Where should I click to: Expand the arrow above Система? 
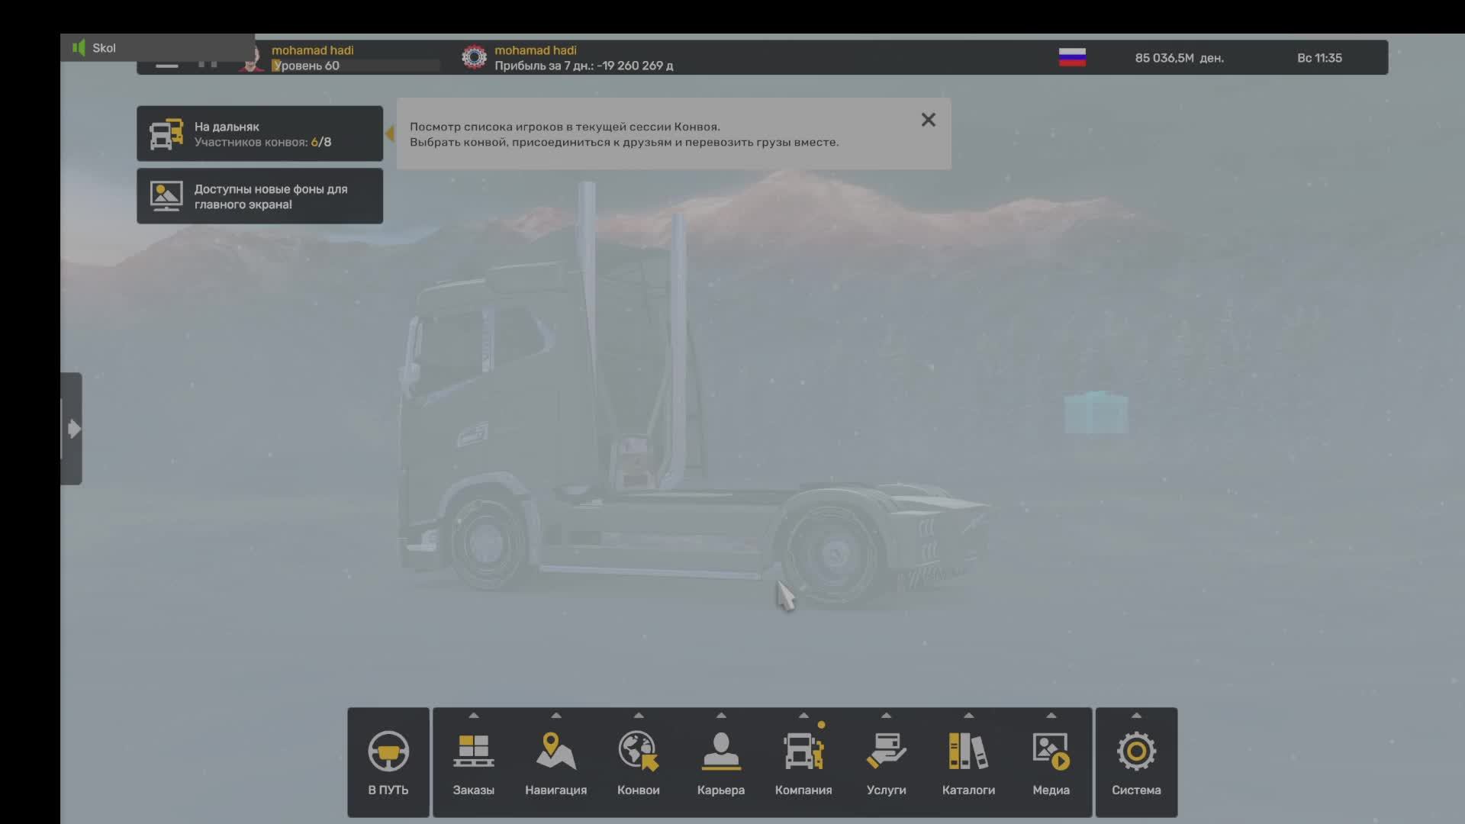pos(1136,716)
